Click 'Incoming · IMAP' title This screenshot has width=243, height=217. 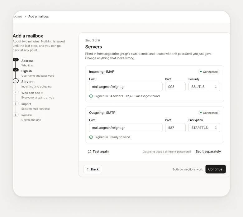102,72
